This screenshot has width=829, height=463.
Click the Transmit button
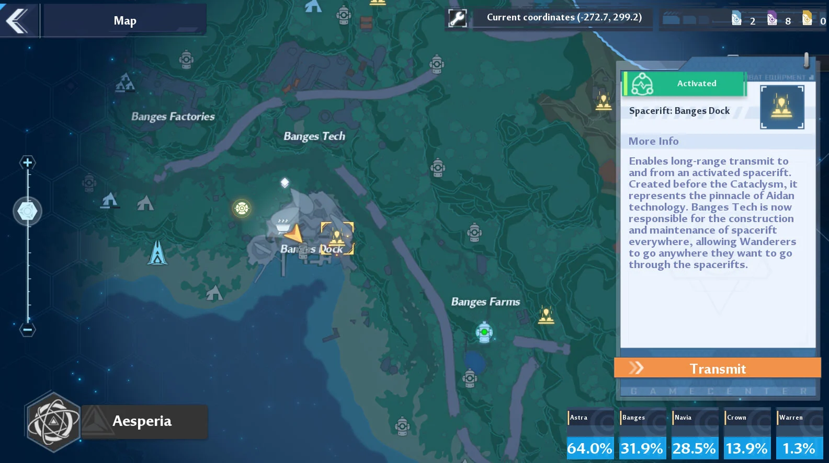(717, 368)
